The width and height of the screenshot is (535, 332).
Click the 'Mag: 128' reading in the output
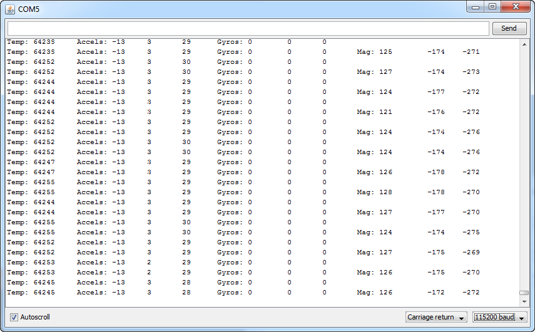pyautogui.click(x=374, y=192)
